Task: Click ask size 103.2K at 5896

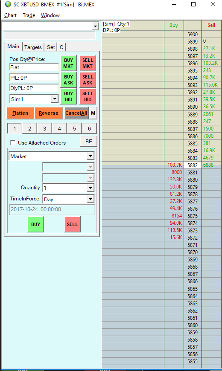Action: pyautogui.click(x=210, y=63)
